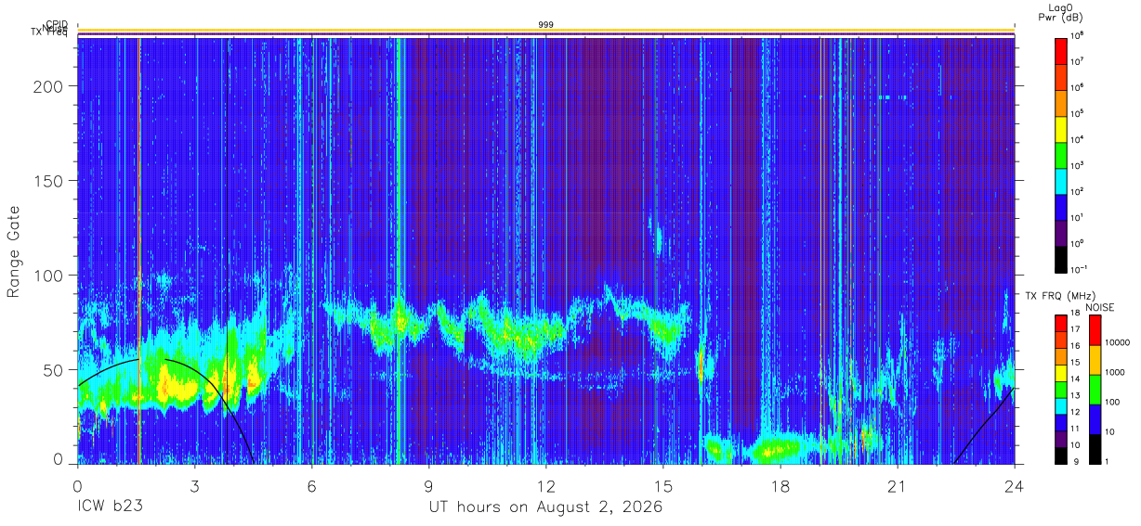The width and height of the screenshot is (1141, 526).
Task: Select the black bottom segment of NOISE colorbar
Action: [x=1095, y=449]
